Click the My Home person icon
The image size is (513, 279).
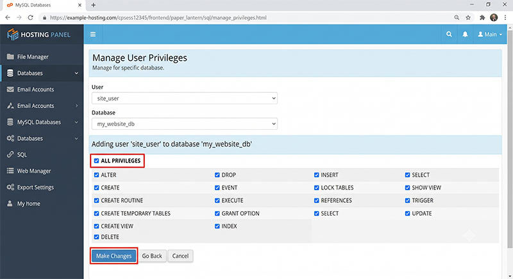[x=10, y=203]
